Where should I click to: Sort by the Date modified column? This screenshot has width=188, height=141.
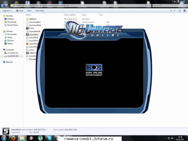(x=70, y=15)
